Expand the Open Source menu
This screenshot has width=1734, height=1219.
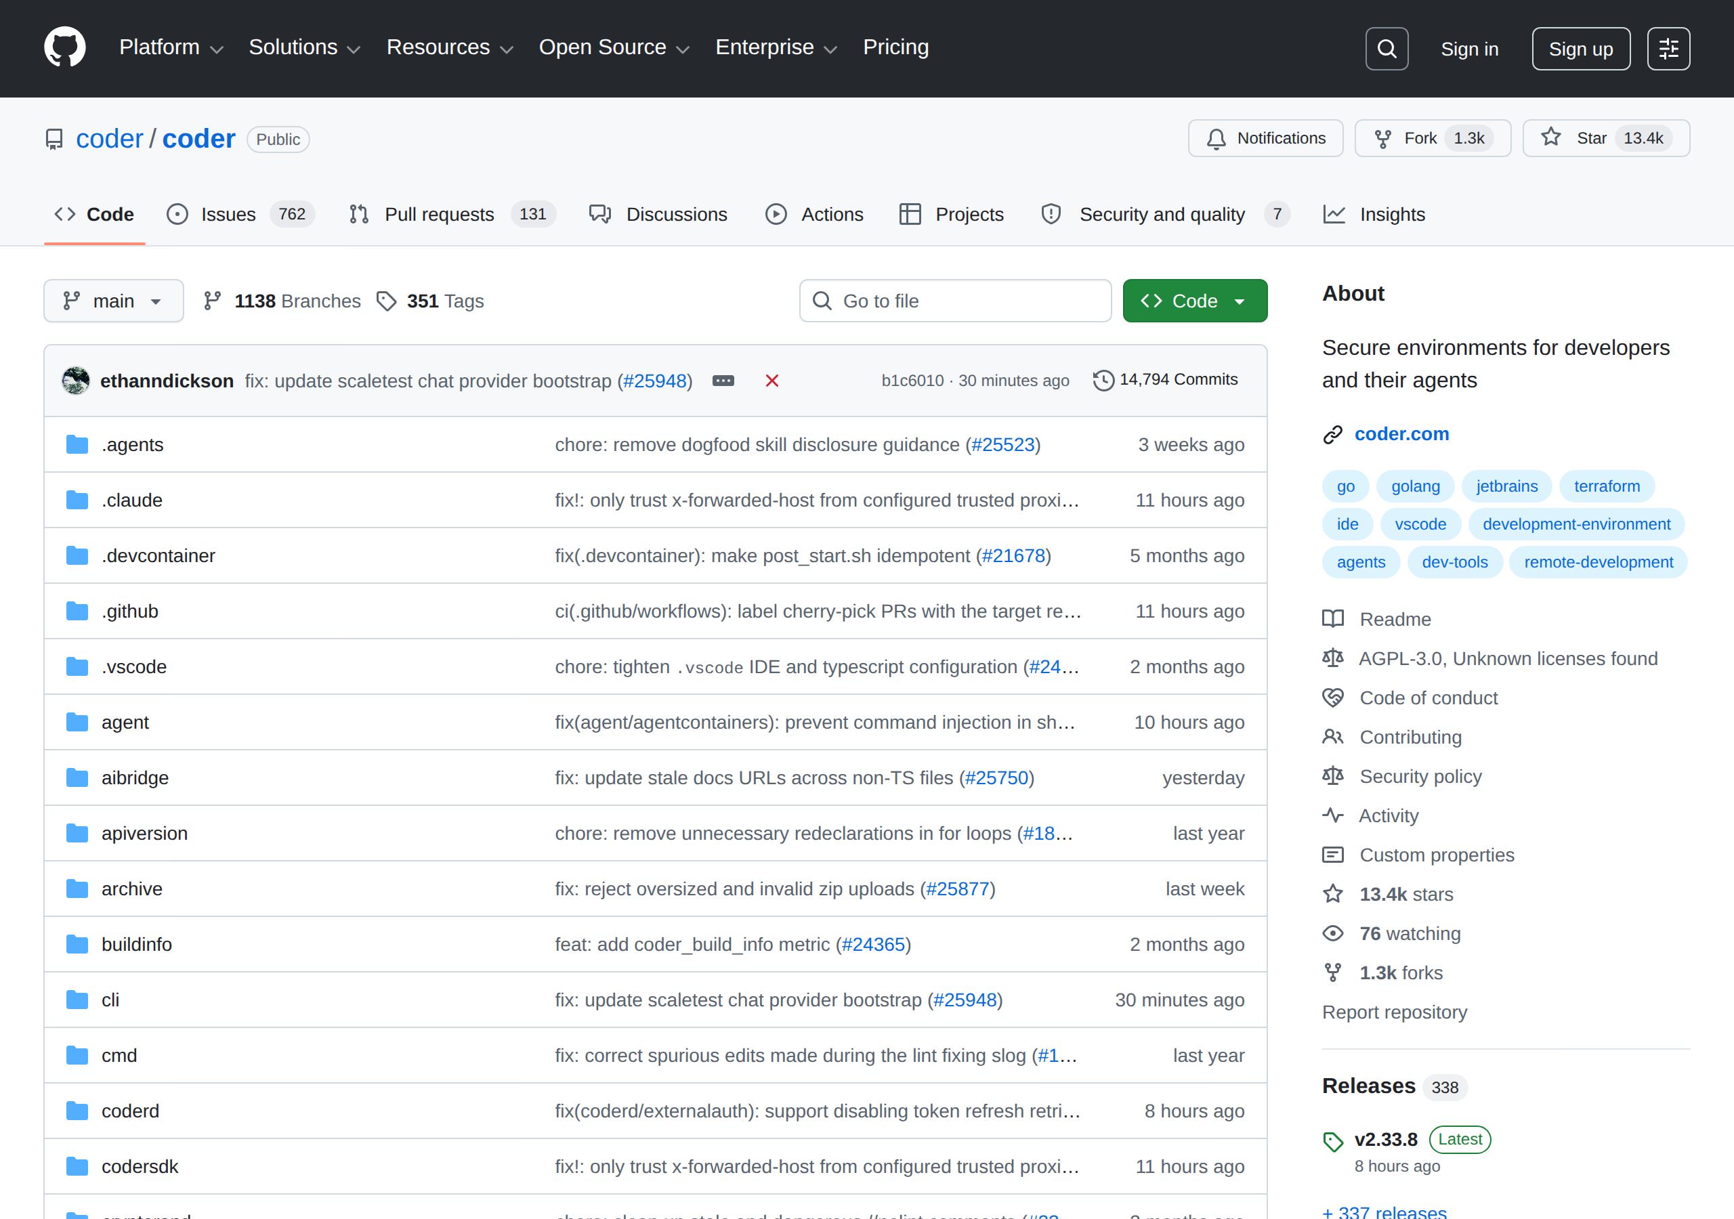pyautogui.click(x=614, y=47)
